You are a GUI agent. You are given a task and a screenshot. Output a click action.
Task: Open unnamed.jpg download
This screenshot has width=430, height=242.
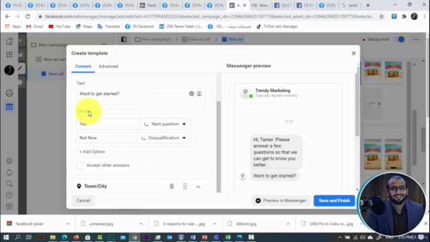coord(101,224)
